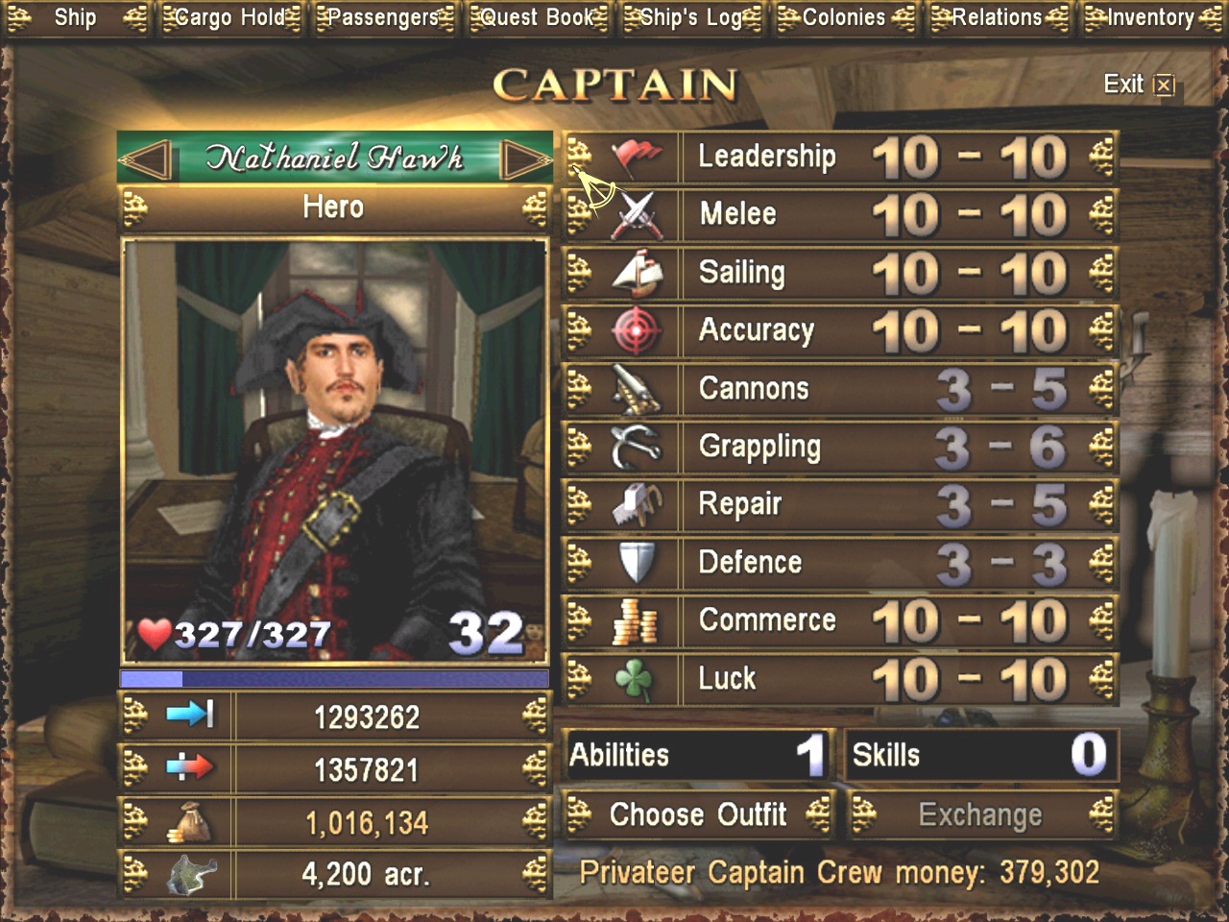
Task: Switch to next character with right arrow
Action: click(525, 159)
